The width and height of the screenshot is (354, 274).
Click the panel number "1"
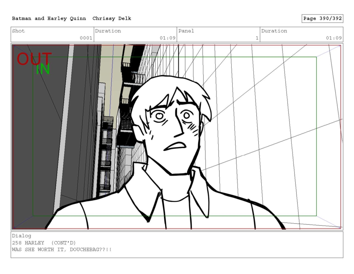tap(257, 38)
